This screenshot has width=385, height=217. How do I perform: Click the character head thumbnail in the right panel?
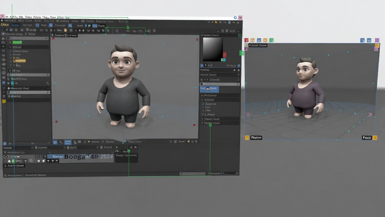pos(208,89)
